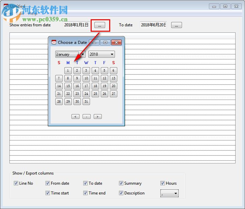Select day 28 in the calendar
The image size is (245, 209).
59,102
